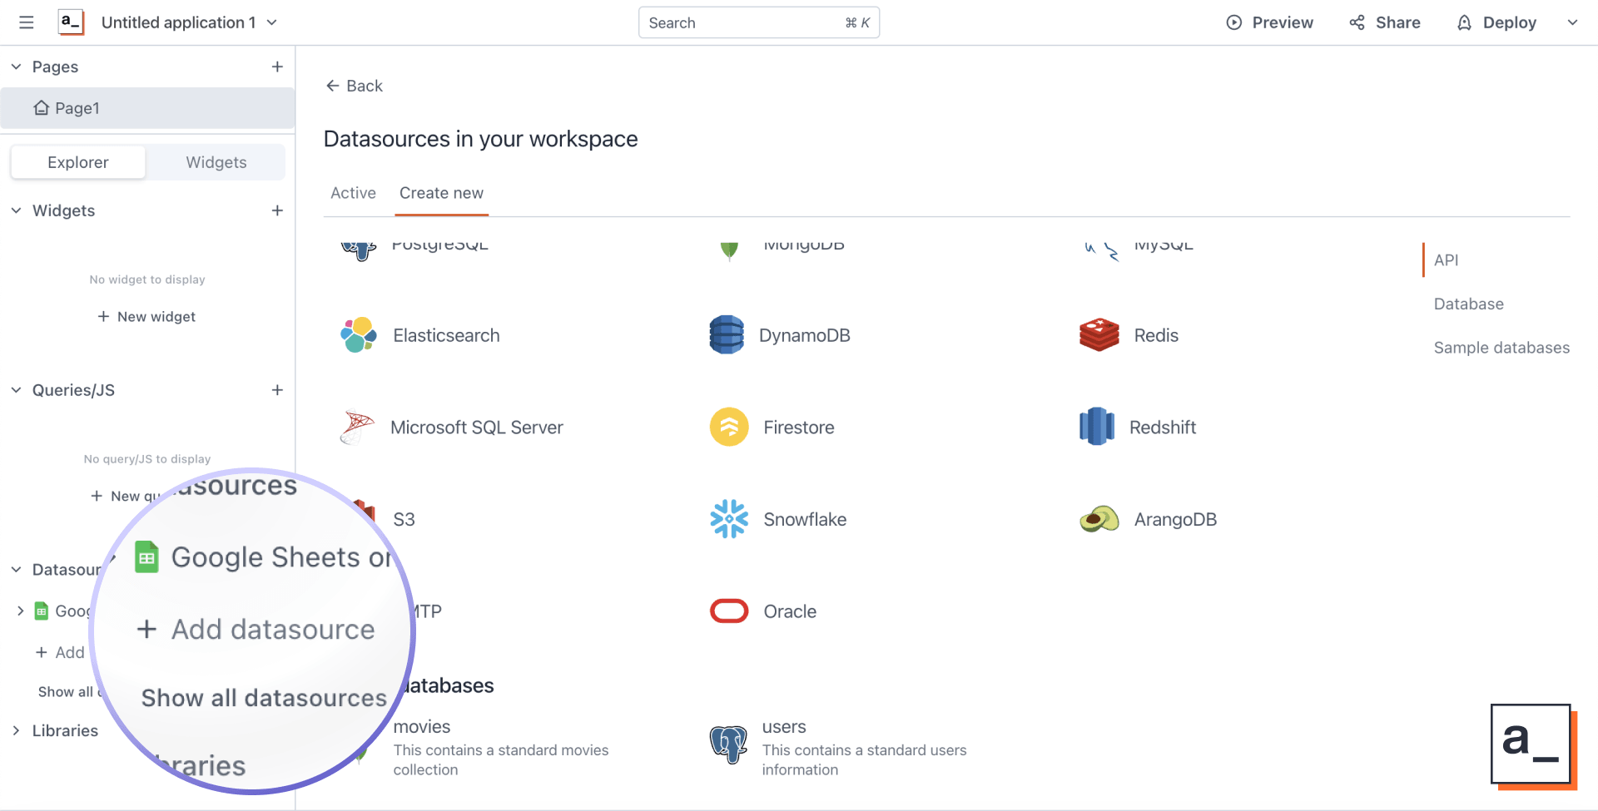The image size is (1598, 811).
Task: Select the Firestore datasource icon
Action: 729,427
